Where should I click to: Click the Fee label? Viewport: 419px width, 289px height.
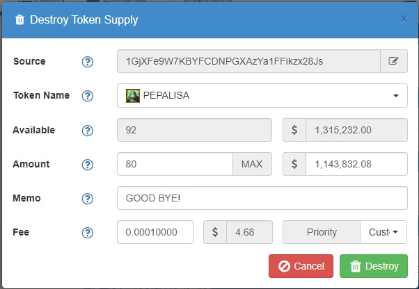pyautogui.click(x=21, y=232)
